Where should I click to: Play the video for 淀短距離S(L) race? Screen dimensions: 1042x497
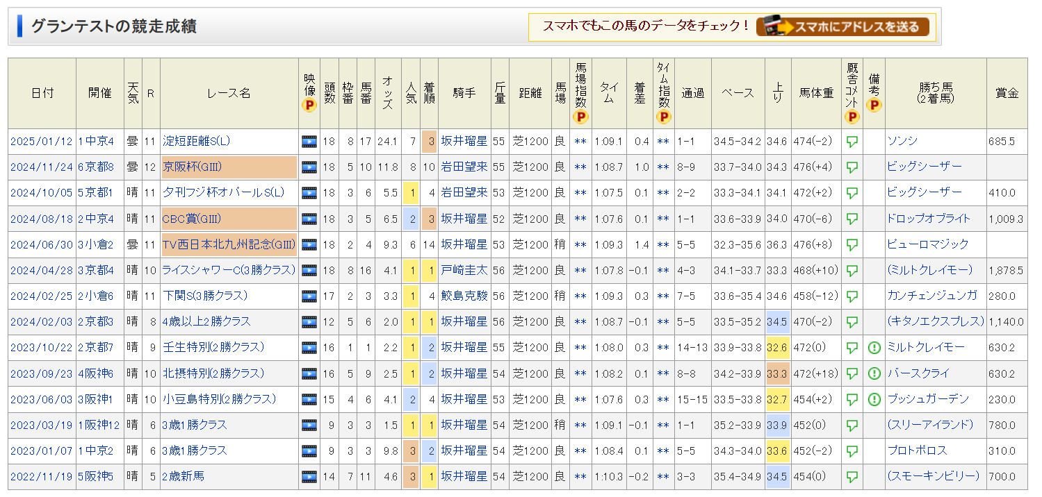click(x=309, y=142)
